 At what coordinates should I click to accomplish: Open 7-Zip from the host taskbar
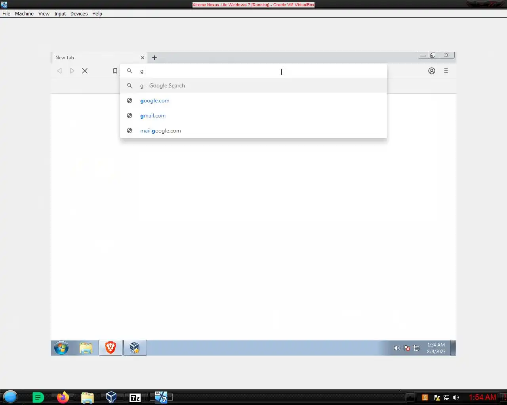135,397
